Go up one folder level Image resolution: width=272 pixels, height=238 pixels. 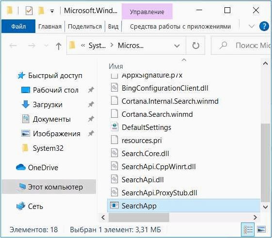pos(59,46)
